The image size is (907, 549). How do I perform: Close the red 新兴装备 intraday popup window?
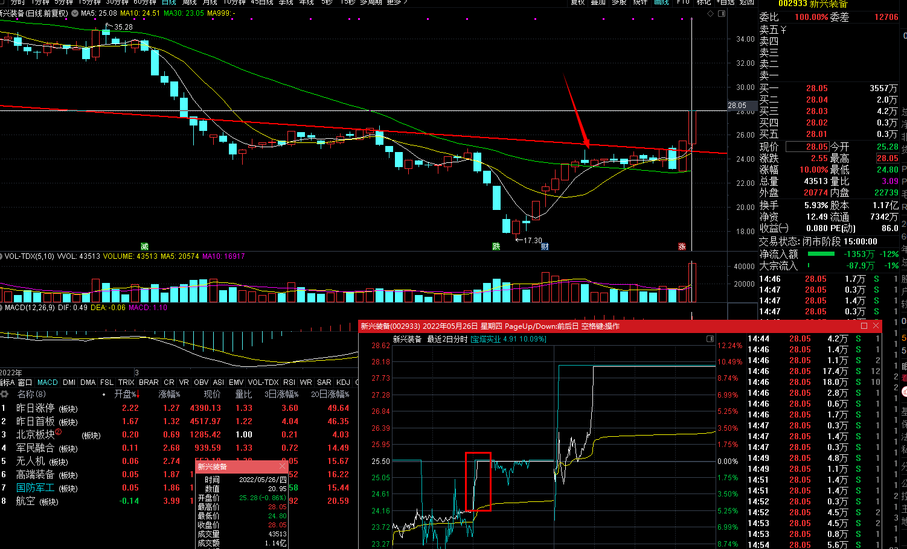coord(876,326)
